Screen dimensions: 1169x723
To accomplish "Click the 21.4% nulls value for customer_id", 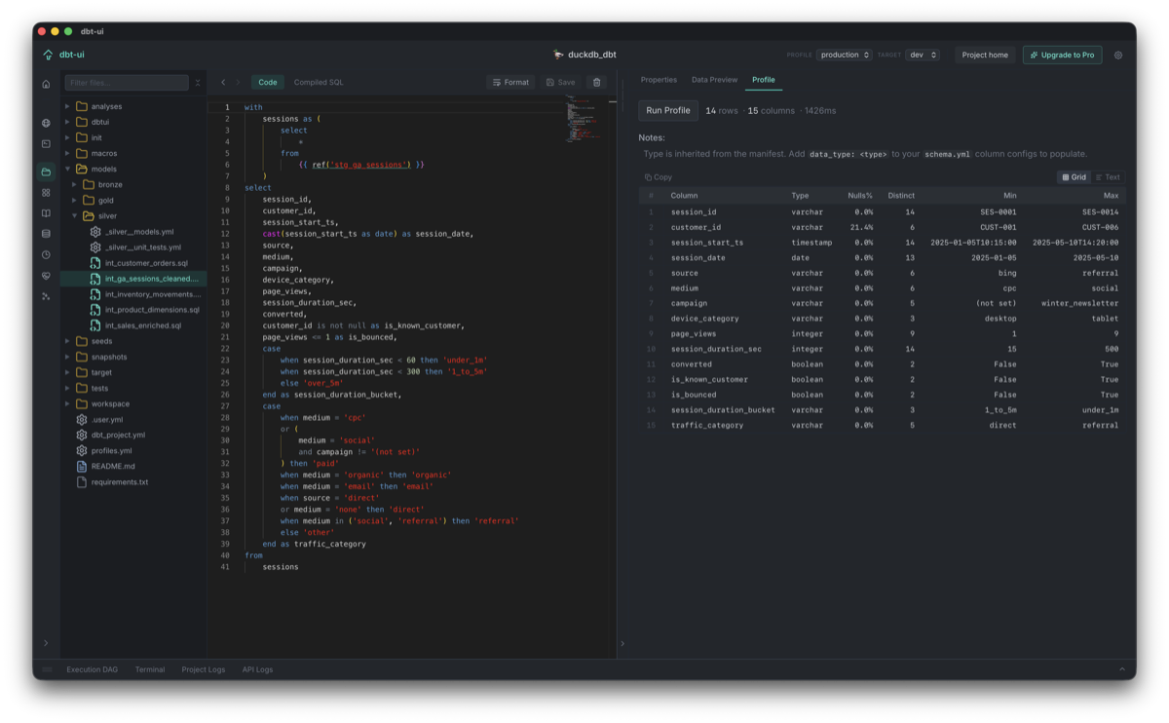I will point(863,227).
